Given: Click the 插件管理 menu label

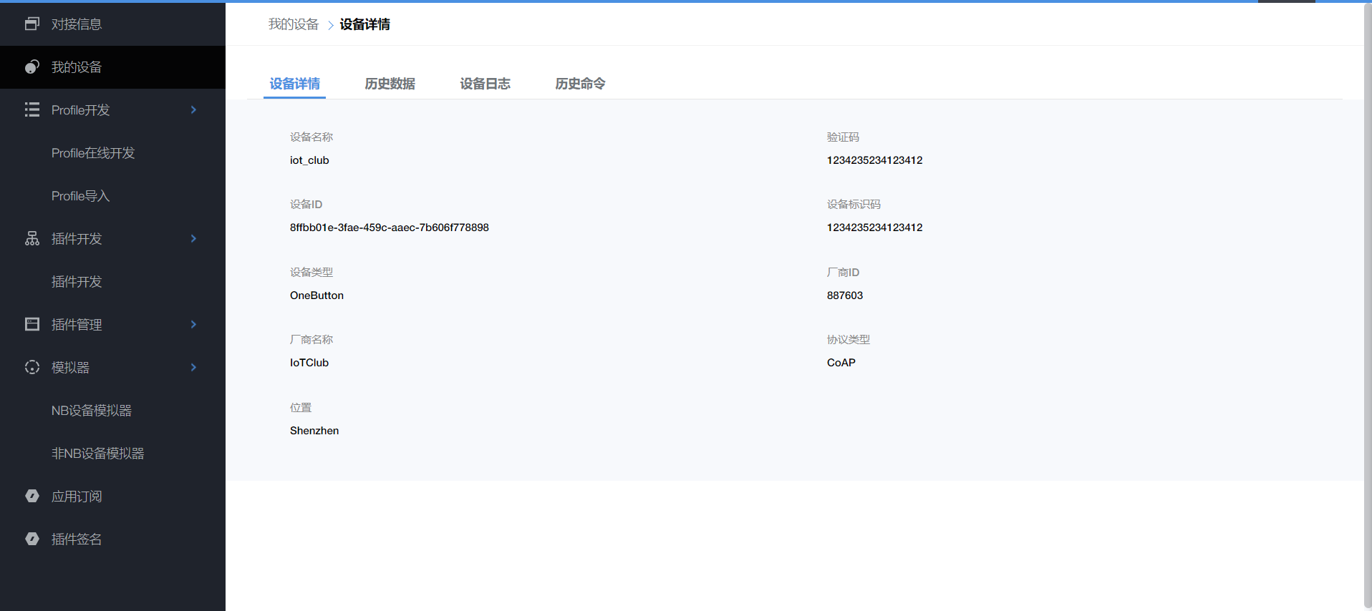Looking at the screenshot, I should [x=77, y=324].
